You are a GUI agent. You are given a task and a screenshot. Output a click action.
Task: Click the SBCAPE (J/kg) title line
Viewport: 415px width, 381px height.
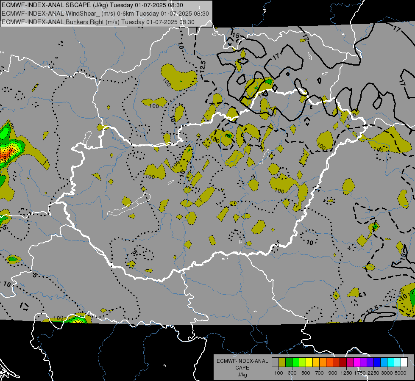click(x=92, y=5)
